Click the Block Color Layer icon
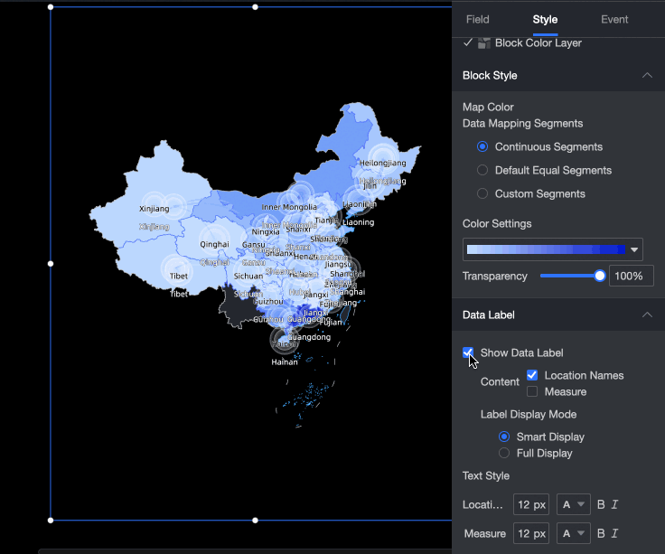 pos(484,42)
